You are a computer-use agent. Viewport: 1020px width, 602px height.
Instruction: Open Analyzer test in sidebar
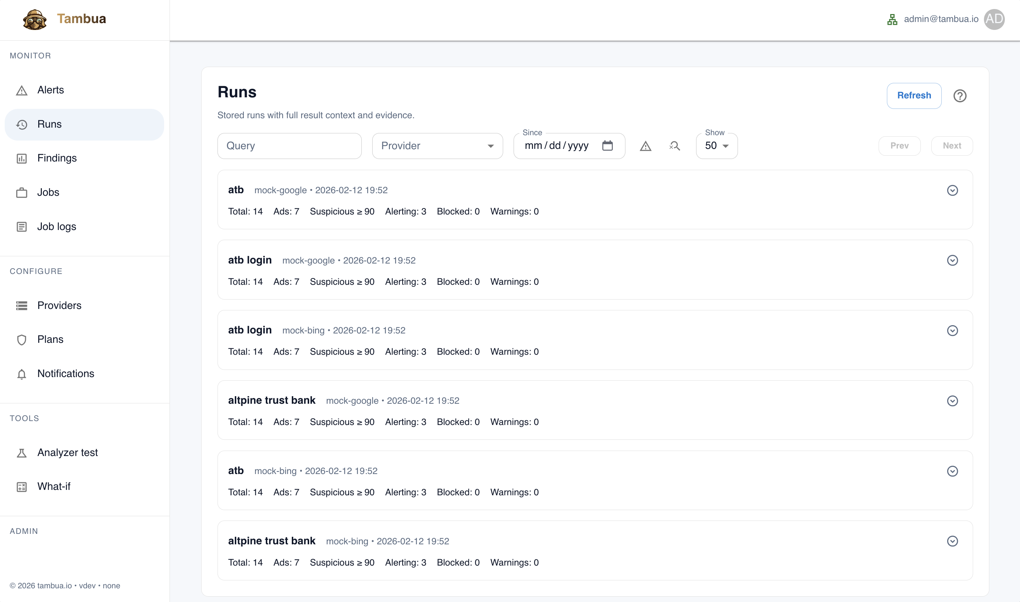[67, 452]
